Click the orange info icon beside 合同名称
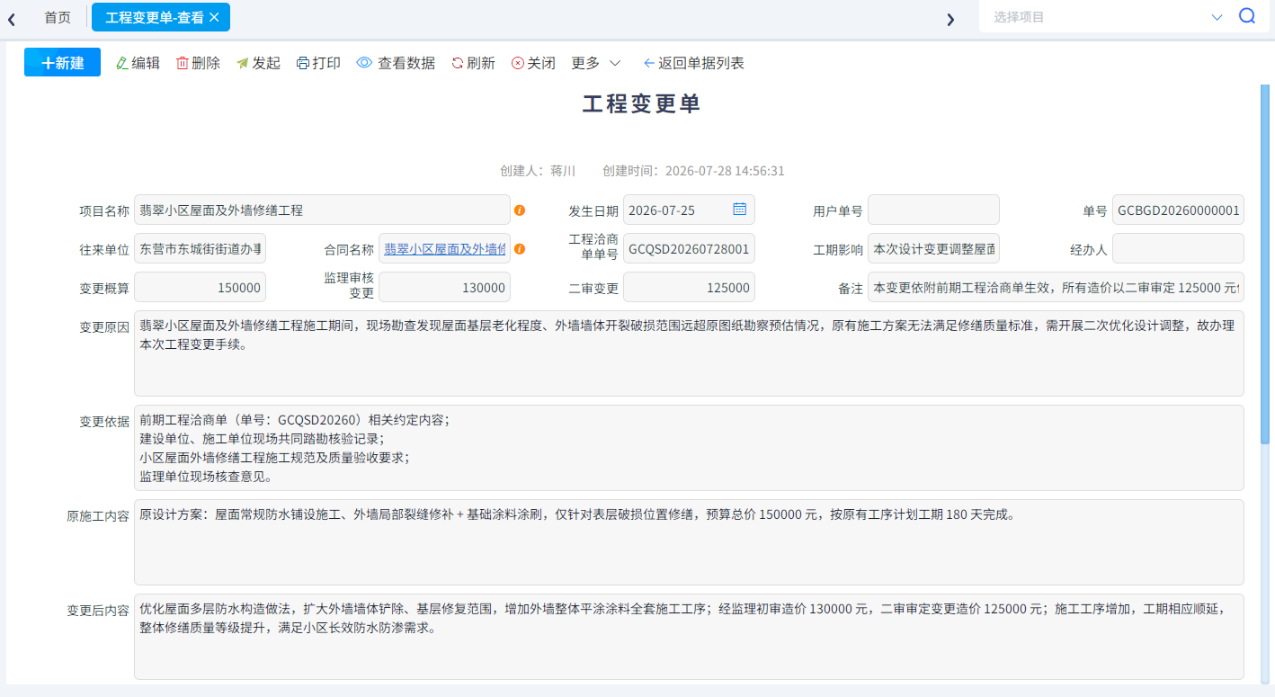Screen dimensions: 1275x697 (x=520, y=249)
